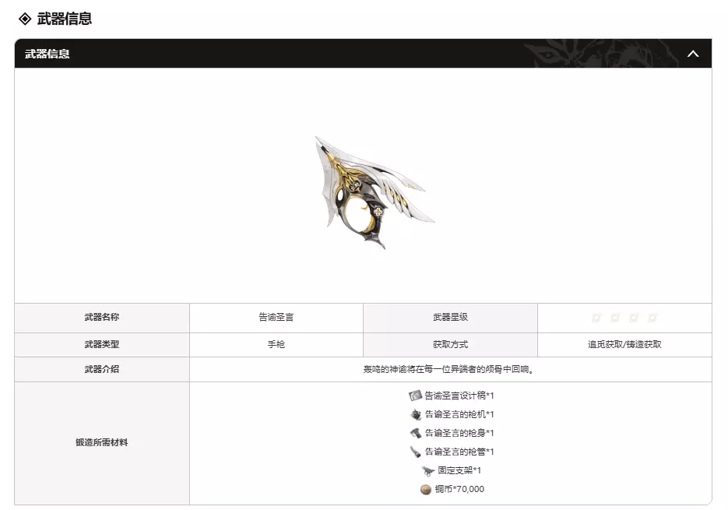Image resolution: width=728 pixels, height=510 pixels.
Task: Click the 铜币 coin icon
Action: [x=426, y=490]
